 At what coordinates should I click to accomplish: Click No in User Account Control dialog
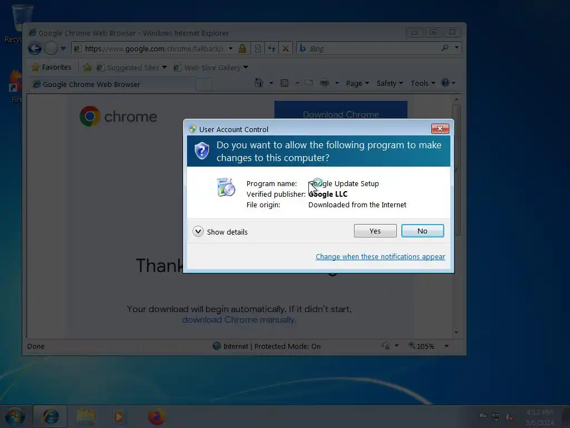coord(422,231)
